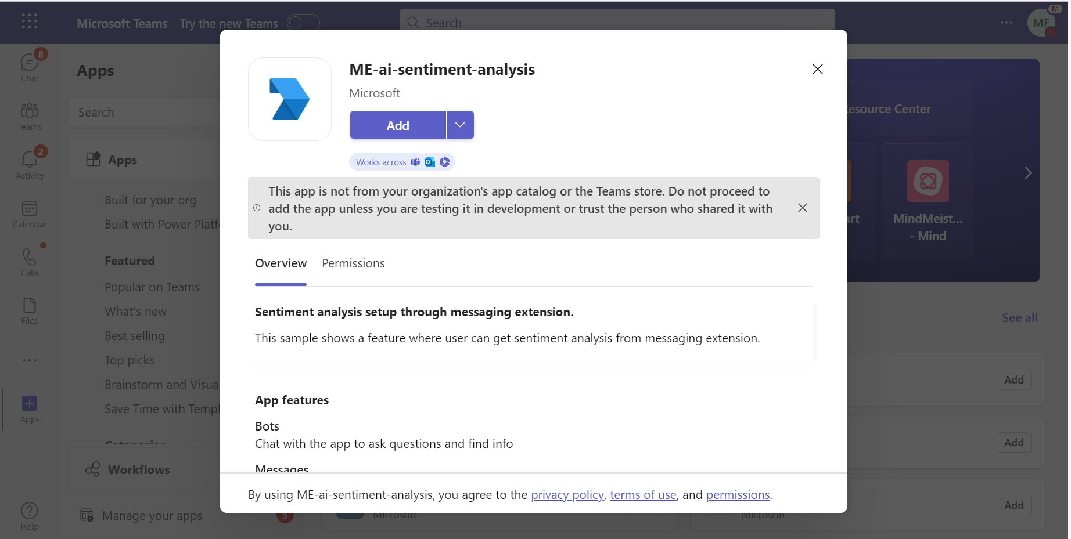
Task: Open Apps store icon in left rail
Action: coord(30,409)
